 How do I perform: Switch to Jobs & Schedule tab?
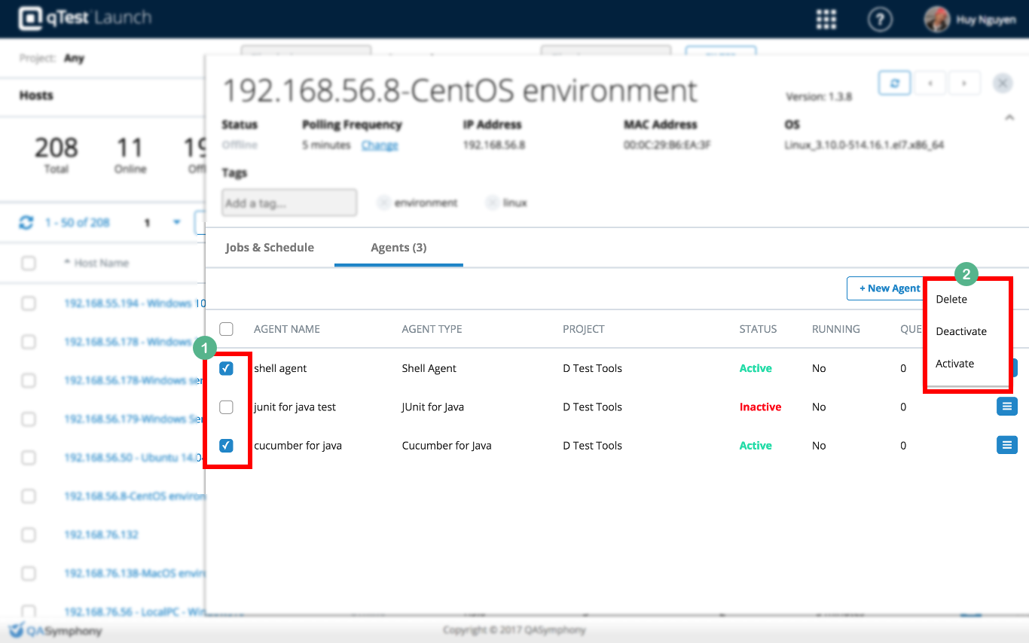(x=270, y=248)
